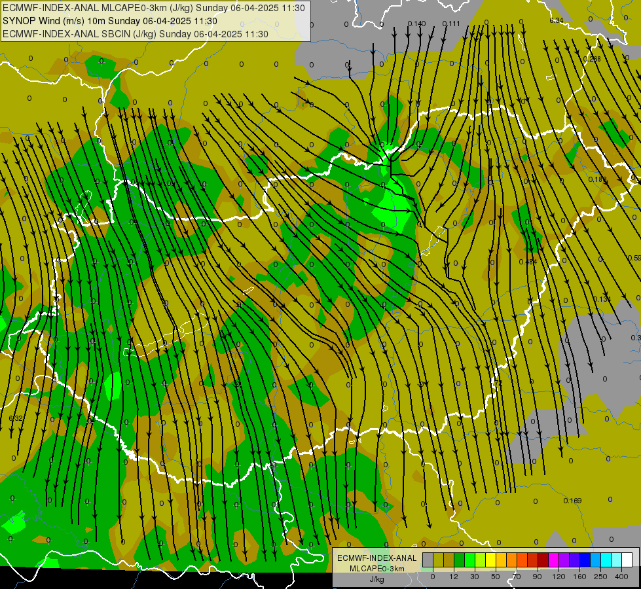The image size is (641, 589).
Task: Click the legend tick label 70
Action: point(517,577)
